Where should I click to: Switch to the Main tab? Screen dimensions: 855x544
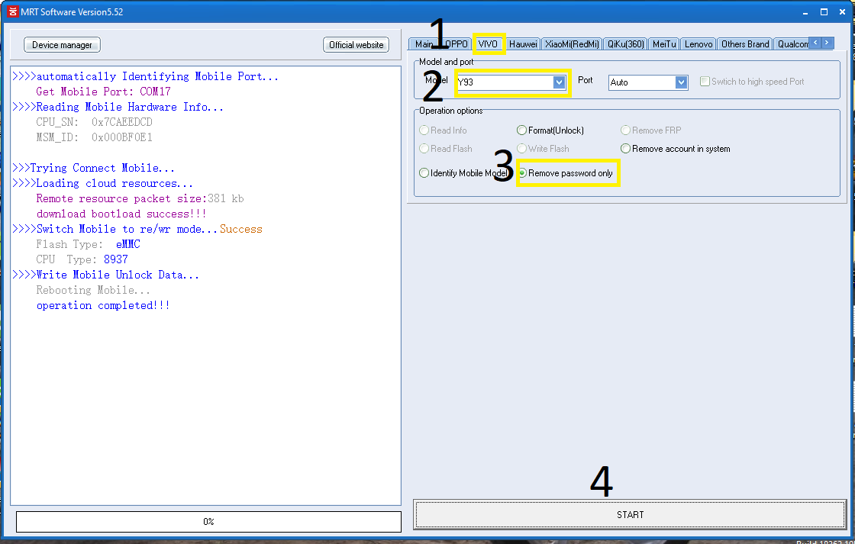click(x=424, y=44)
